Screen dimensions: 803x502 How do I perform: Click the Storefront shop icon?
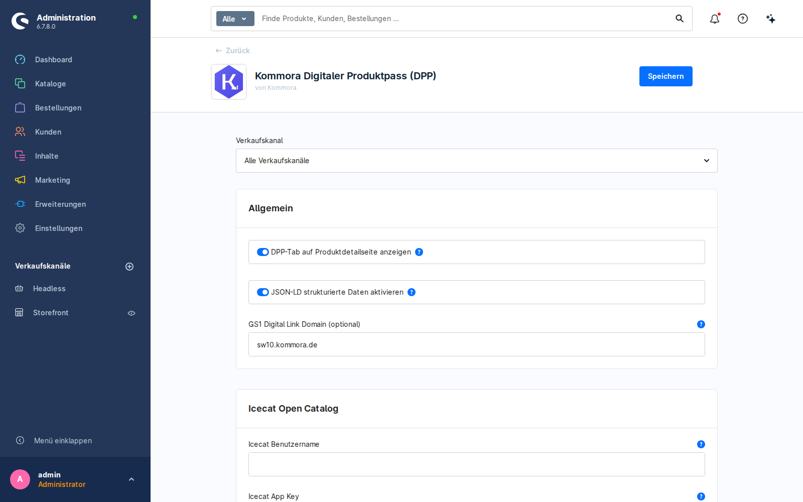19,313
